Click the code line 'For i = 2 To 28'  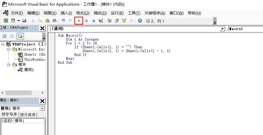click(x=81, y=43)
